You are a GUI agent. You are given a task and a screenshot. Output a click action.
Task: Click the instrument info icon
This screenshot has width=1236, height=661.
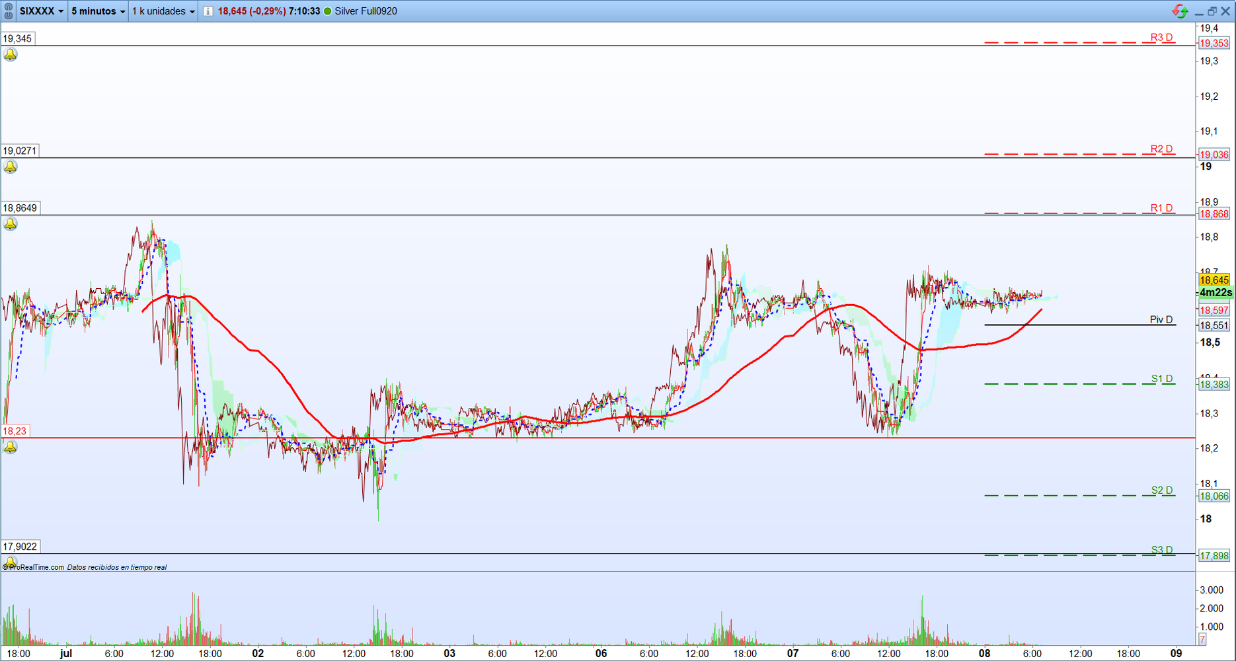(x=208, y=11)
